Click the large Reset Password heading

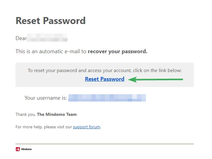50,21
